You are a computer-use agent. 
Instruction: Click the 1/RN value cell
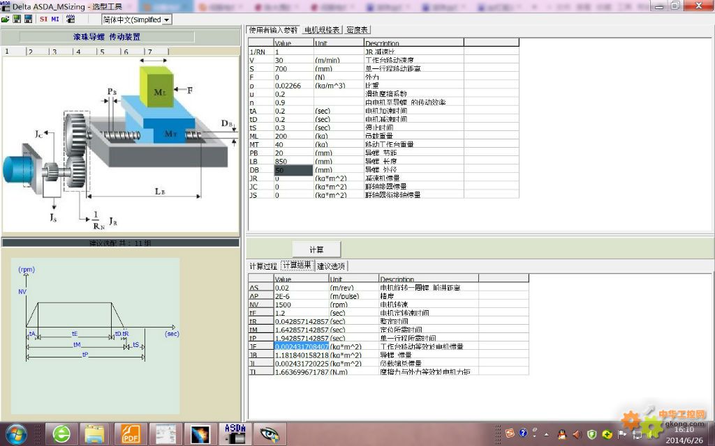(294, 52)
